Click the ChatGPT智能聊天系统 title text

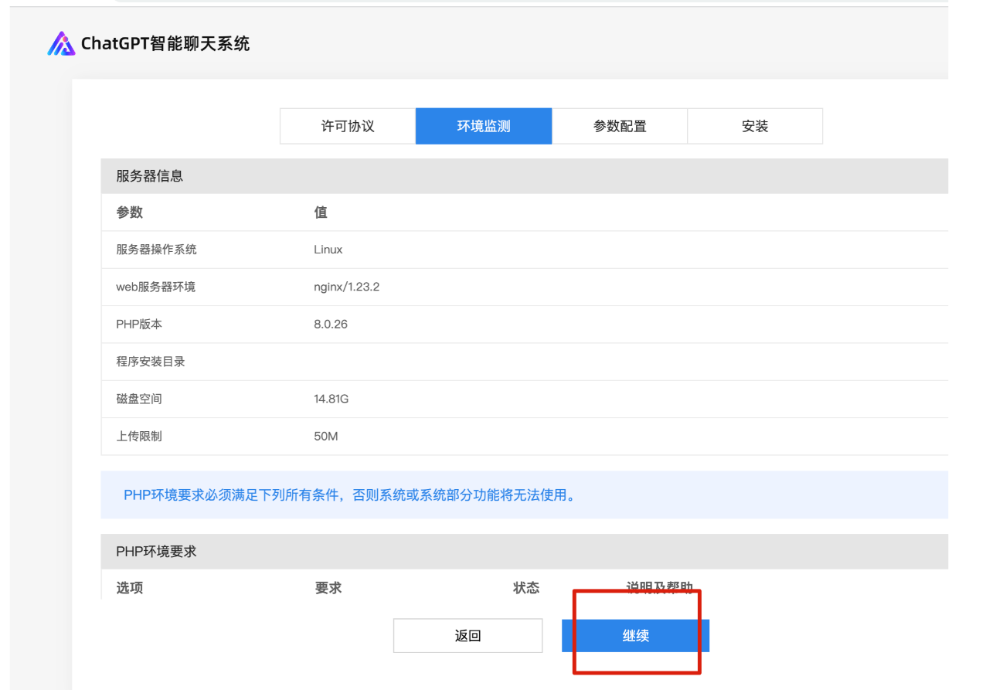[x=165, y=43]
